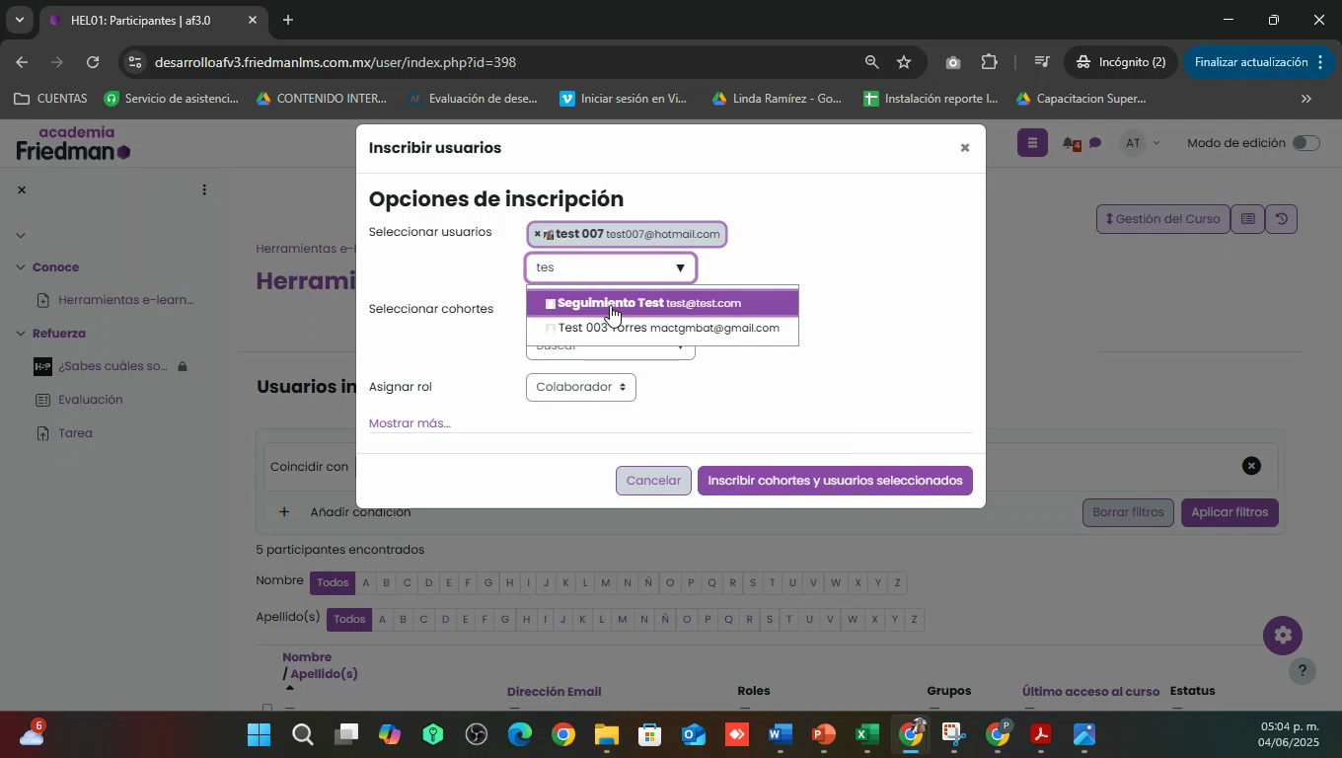Screen dimensions: 1342x758
Task: Collapse the Refuerza section
Action: pos(21,334)
